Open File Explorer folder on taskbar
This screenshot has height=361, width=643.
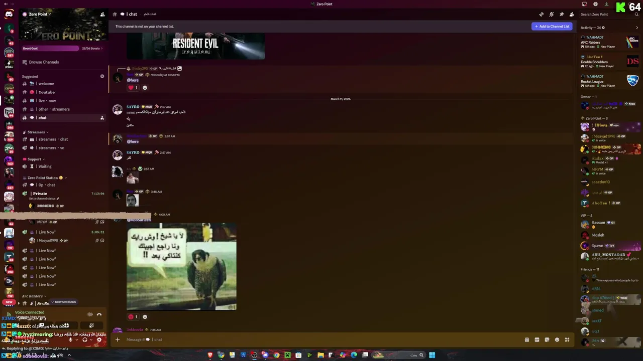pos(320,355)
